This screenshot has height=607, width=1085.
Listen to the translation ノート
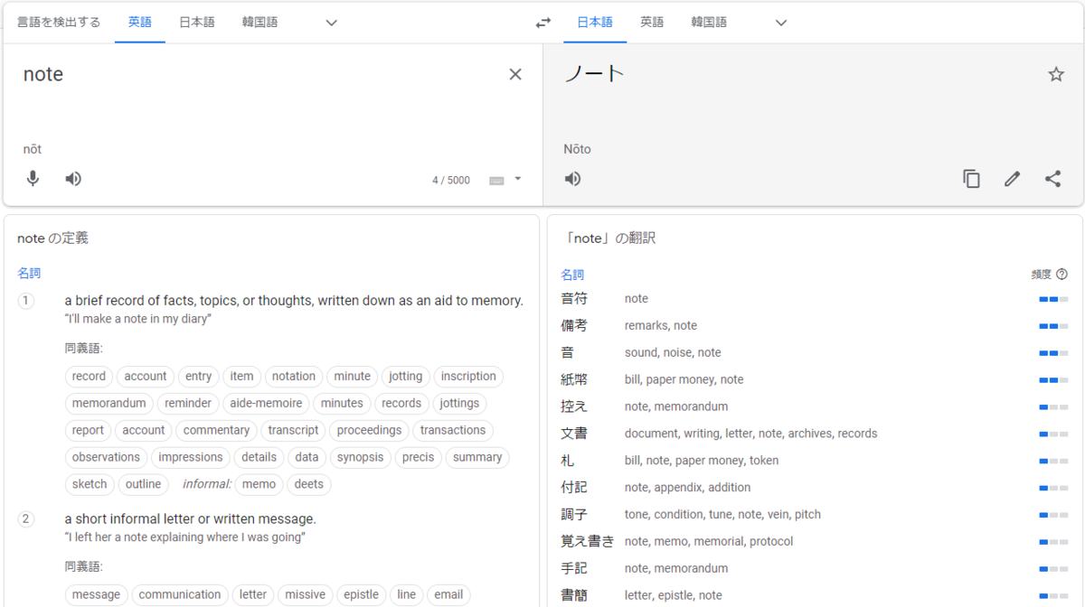coord(572,179)
